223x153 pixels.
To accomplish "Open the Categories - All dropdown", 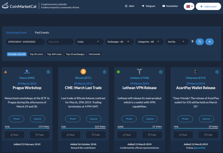I will (149, 42).
